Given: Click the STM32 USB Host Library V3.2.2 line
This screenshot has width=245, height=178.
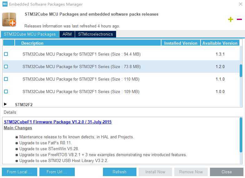Looking at the screenshot, I should pyautogui.click(x=64, y=161).
